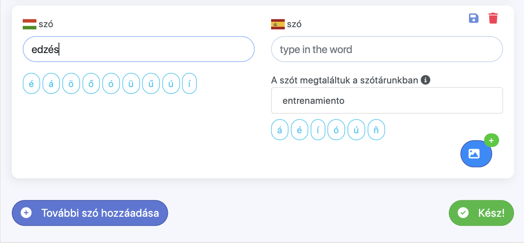Insert the first Hungarian é character
This screenshot has height=243, width=524.
tap(31, 85)
